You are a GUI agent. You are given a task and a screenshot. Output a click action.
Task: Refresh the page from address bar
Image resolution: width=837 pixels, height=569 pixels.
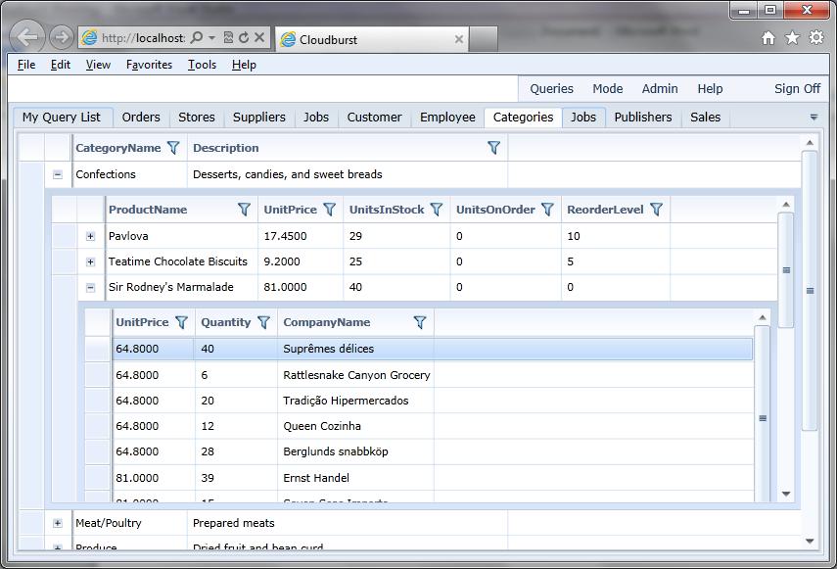point(244,38)
